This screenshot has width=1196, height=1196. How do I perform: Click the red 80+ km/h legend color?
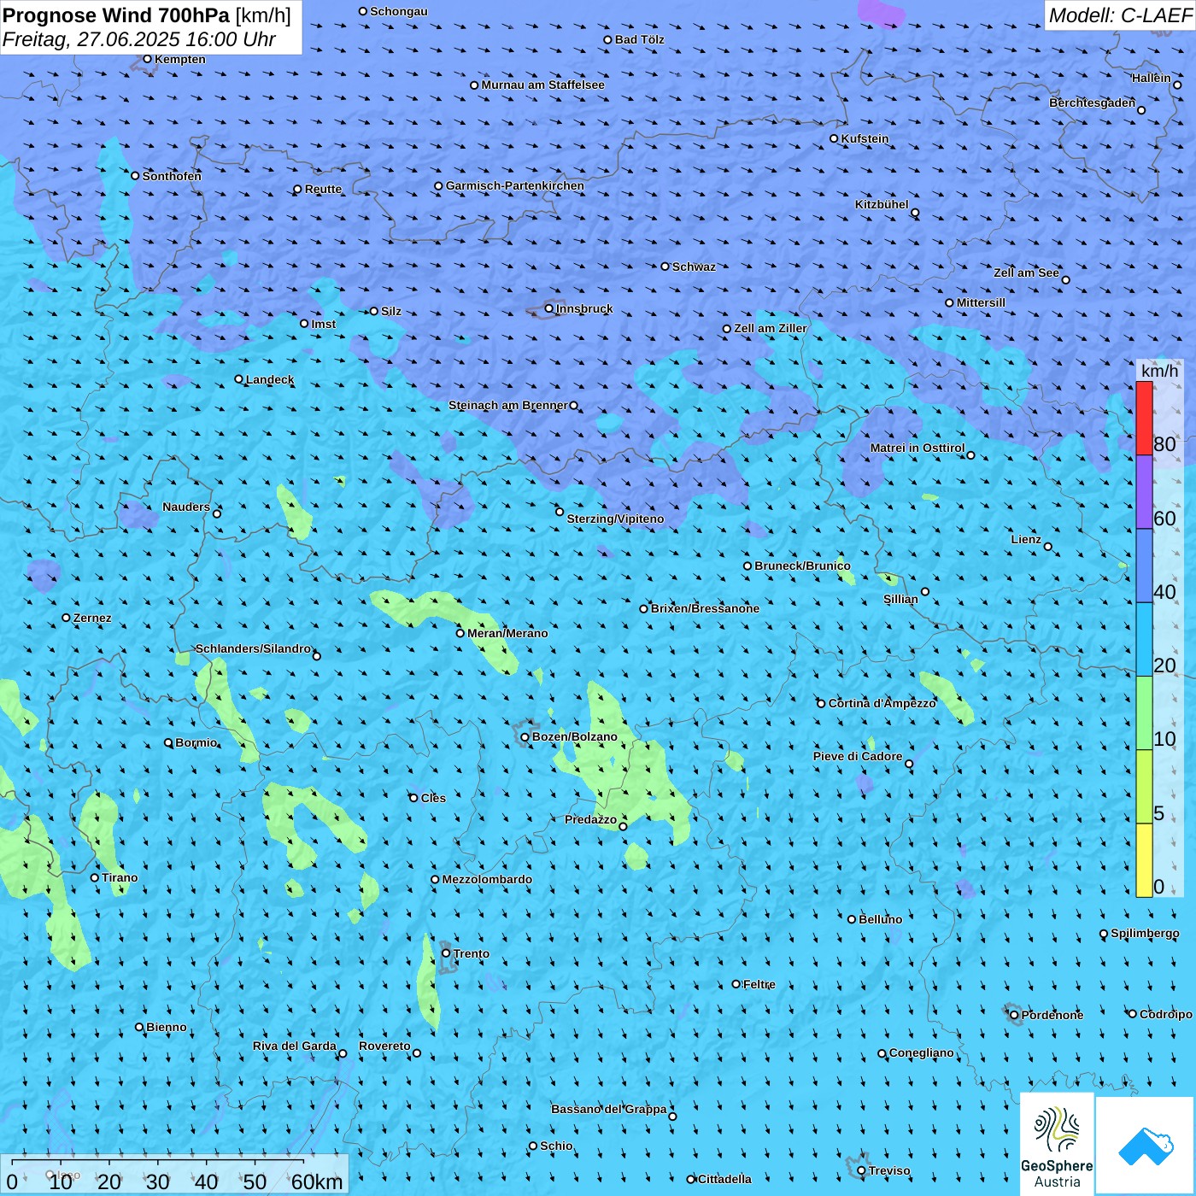tap(1144, 418)
